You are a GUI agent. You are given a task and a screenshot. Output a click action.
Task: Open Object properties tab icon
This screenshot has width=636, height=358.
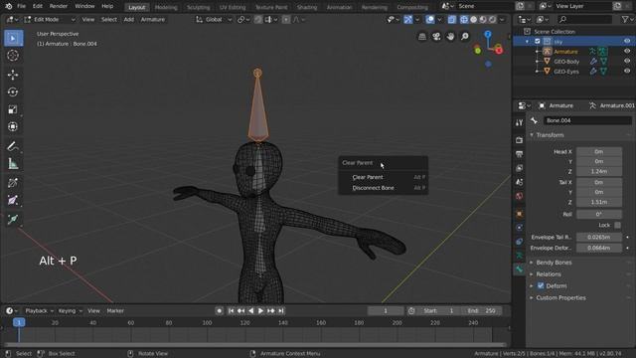coord(519,214)
